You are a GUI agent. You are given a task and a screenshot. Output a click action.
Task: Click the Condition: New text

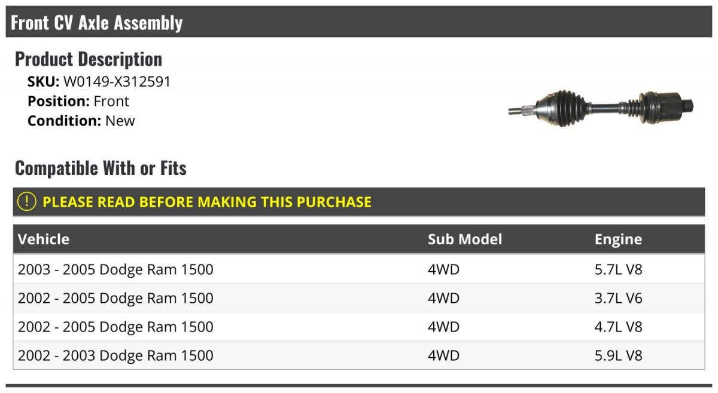click(x=81, y=121)
